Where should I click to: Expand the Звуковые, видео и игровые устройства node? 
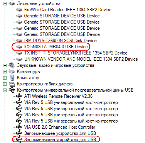click(5, 65)
